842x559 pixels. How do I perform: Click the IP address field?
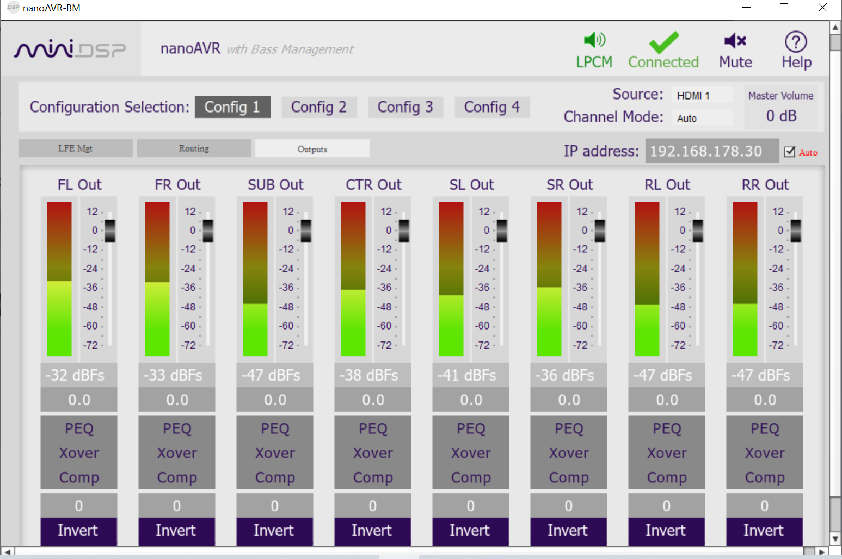click(712, 151)
